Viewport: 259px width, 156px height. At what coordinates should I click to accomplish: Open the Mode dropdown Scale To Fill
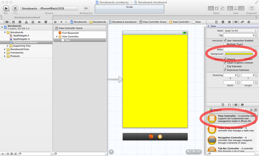coord(240,31)
